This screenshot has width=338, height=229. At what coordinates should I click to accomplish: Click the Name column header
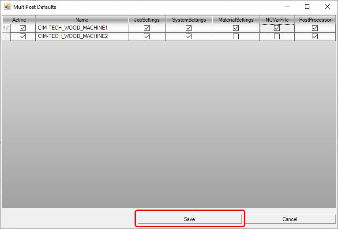point(82,19)
